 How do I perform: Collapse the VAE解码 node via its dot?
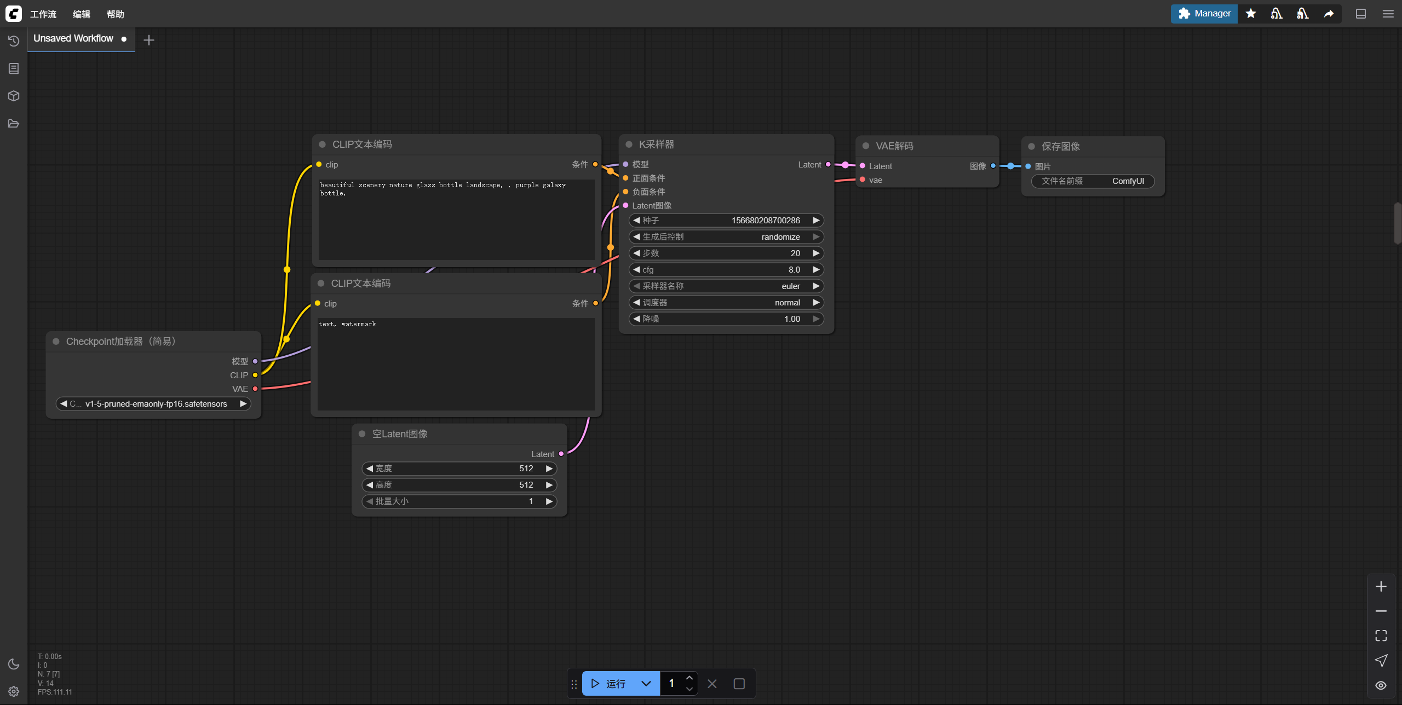point(866,146)
